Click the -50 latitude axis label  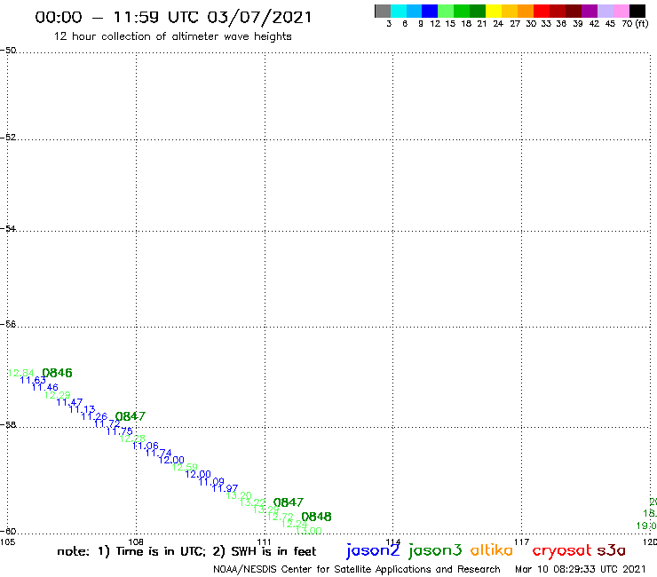(x=8, y=51)
